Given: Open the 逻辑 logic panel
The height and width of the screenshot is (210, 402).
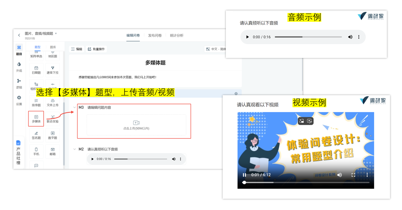Looking at the screenshot, I should tap(19, 84).
